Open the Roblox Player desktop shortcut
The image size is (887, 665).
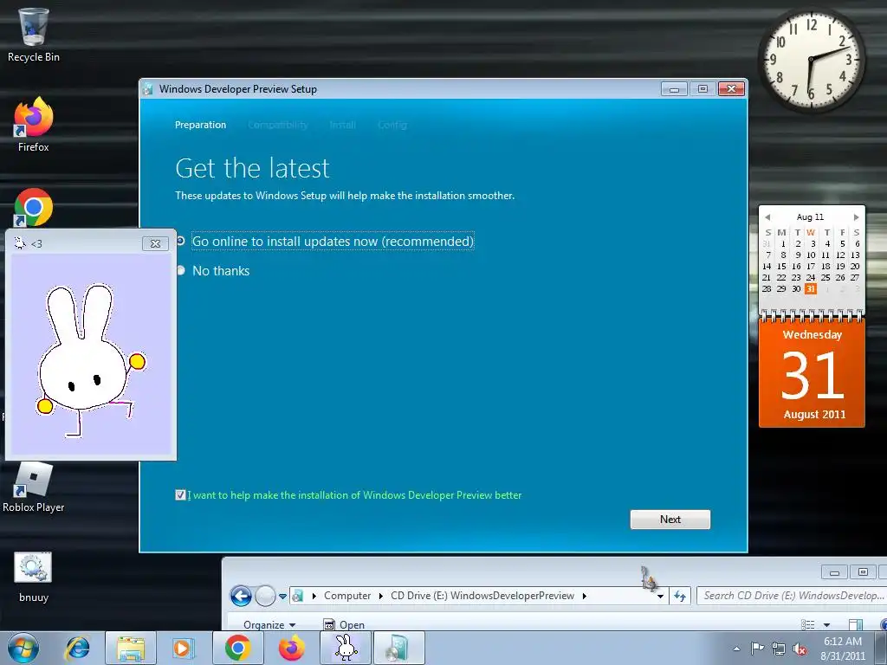34,487
